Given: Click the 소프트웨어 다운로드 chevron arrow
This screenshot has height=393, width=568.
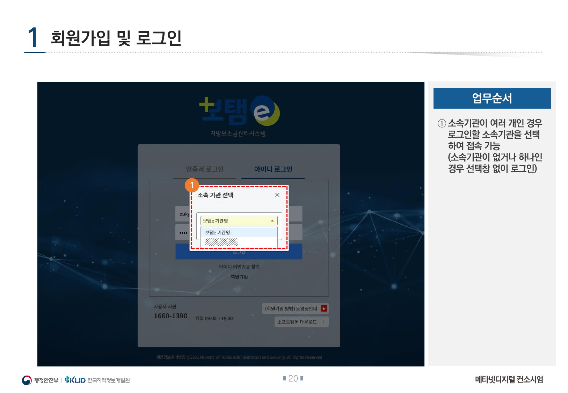Looking at the screenshot, I should tap(323, 322).
